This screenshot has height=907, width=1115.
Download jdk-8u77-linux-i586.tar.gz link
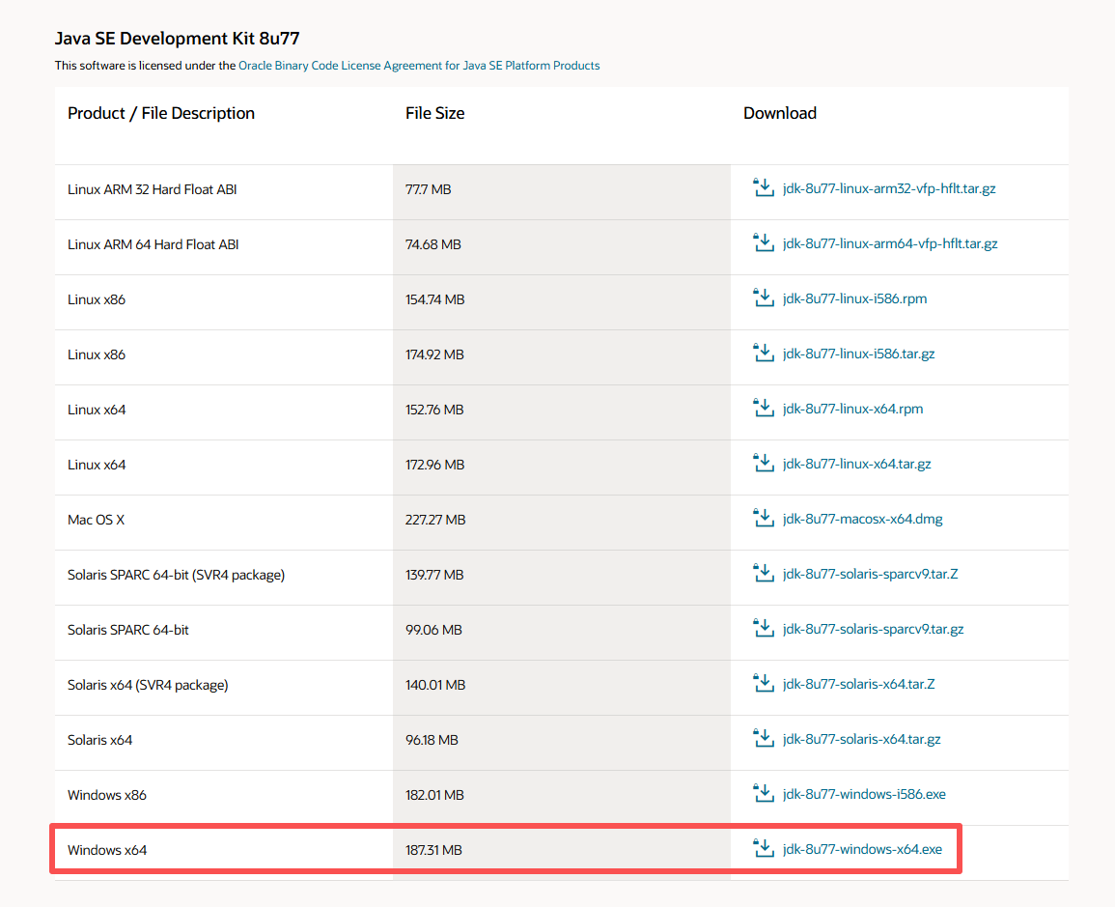858,354
